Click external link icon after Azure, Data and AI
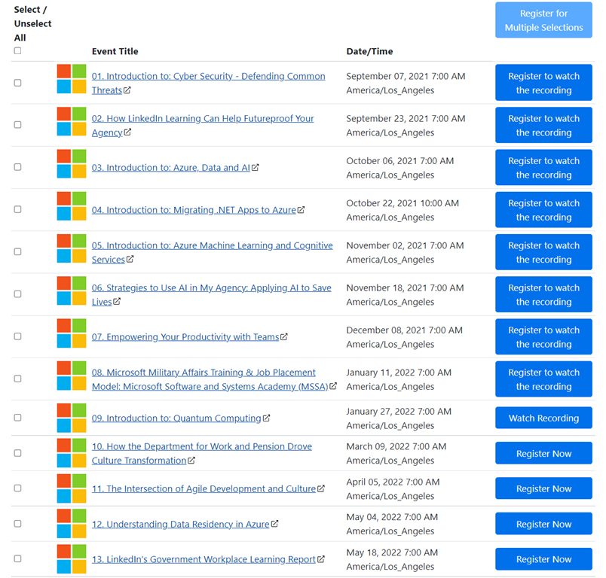606x578 pixels. coord(256,168)
